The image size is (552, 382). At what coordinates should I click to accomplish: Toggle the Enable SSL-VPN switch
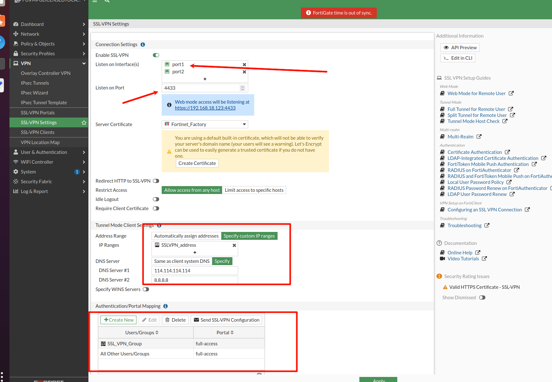(156, 55)
